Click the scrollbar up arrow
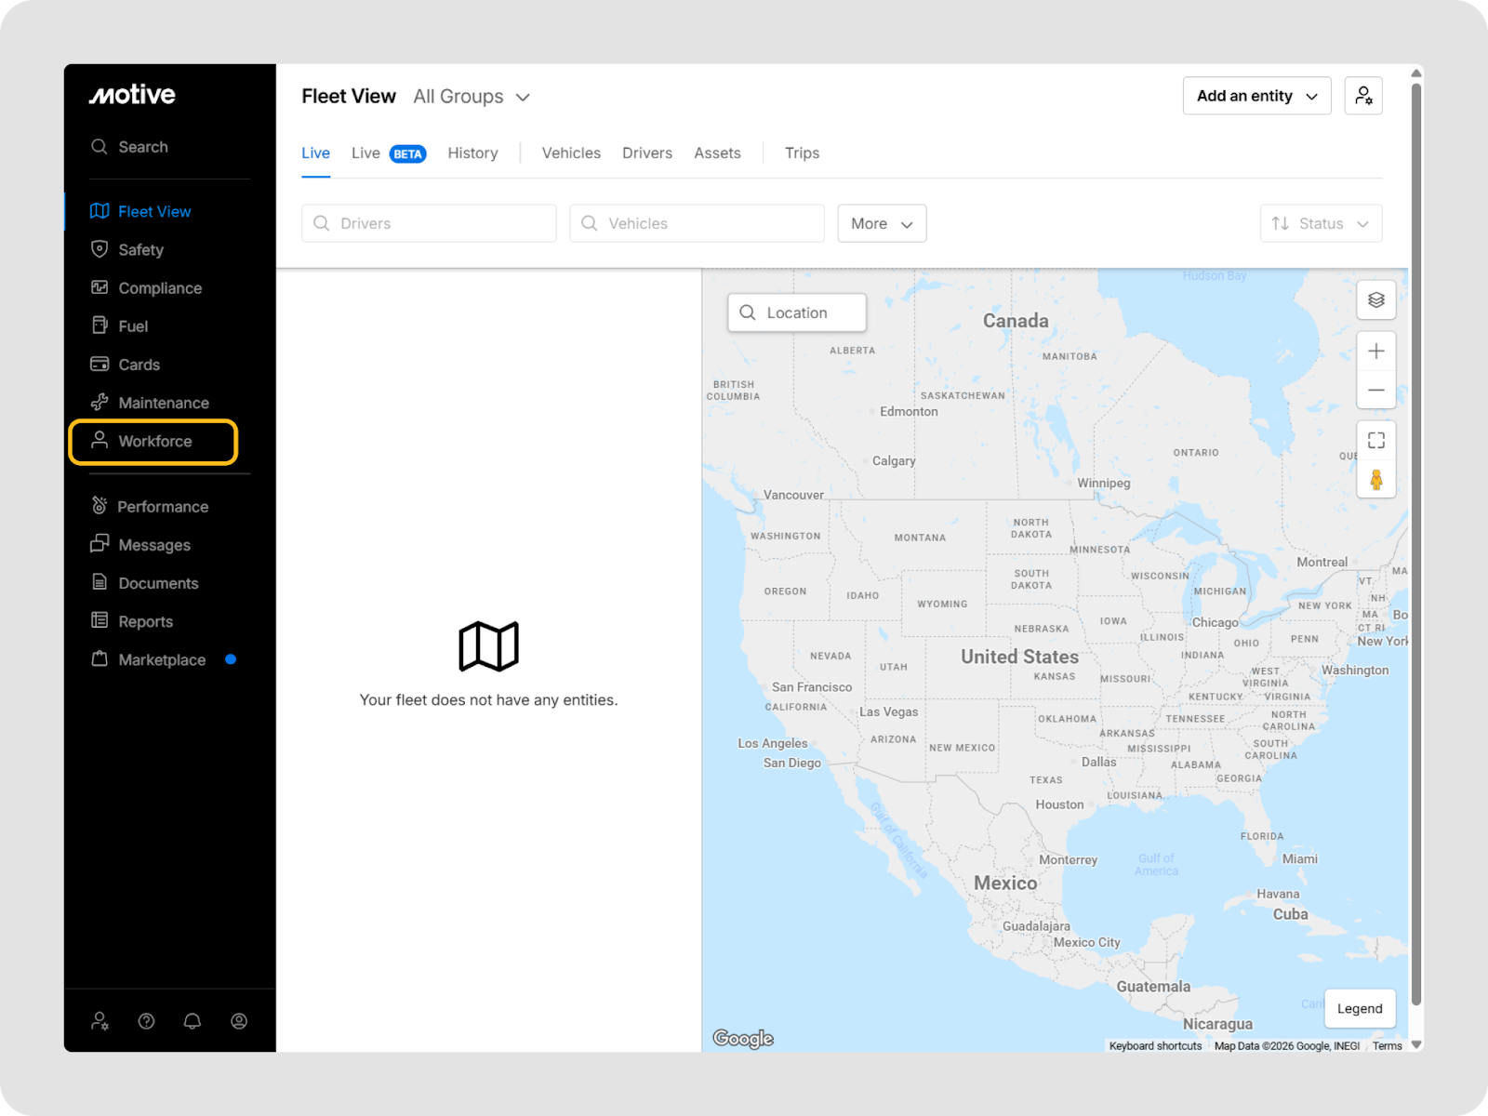1488x1116 pixels. click(x=1416, y=73)
